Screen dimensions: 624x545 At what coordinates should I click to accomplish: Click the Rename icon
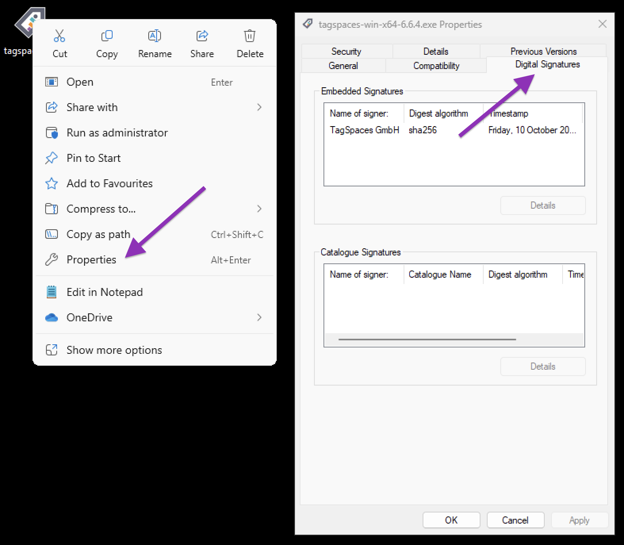click(x=155, y=36)
